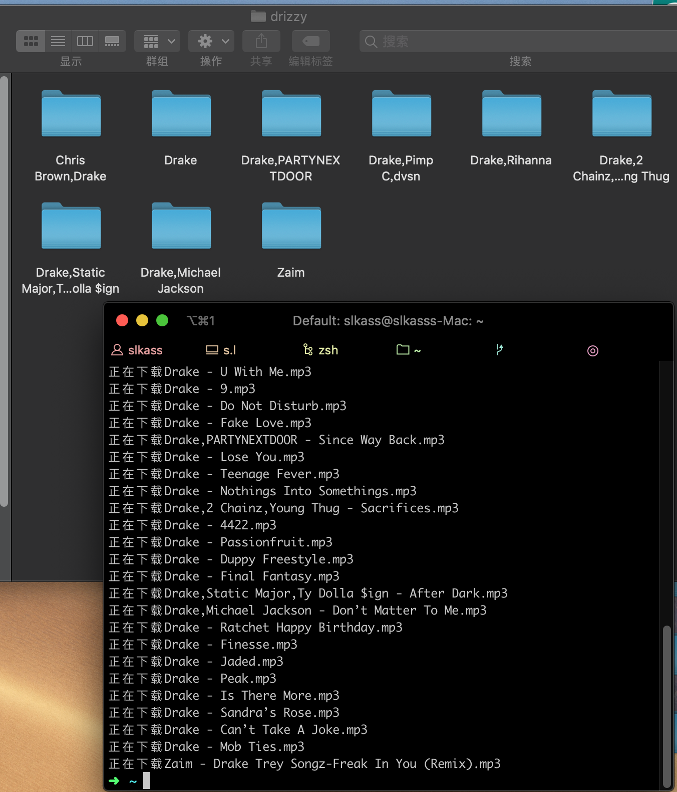The image size is (677, 792).
Task: Select the Drake folder icon
Action: (181, 113)
